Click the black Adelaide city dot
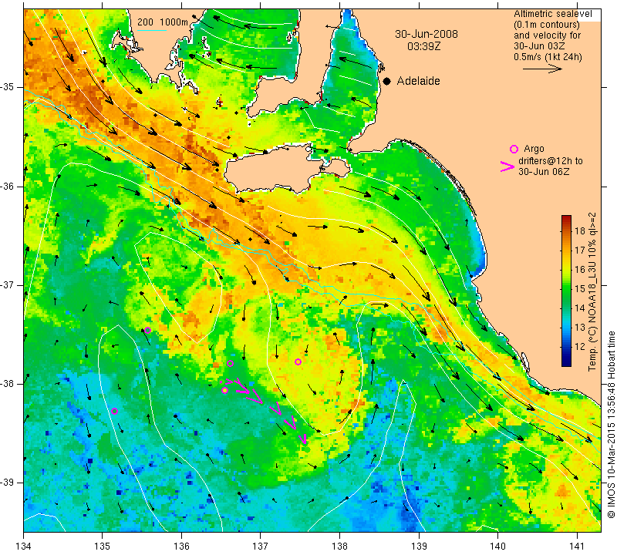The image size is (617, 555). [387, 82]
